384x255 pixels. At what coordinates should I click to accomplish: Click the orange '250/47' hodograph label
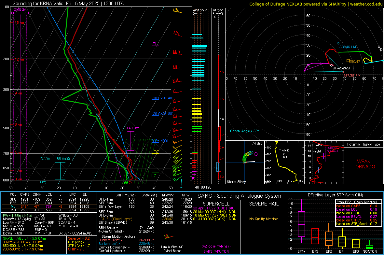coord(355,62)
